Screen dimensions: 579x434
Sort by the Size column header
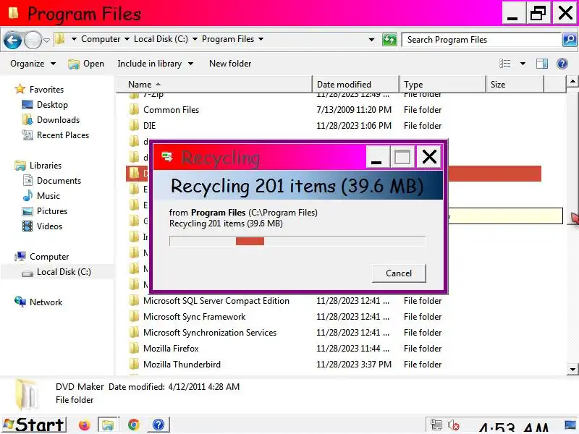(x=515, y=85)
